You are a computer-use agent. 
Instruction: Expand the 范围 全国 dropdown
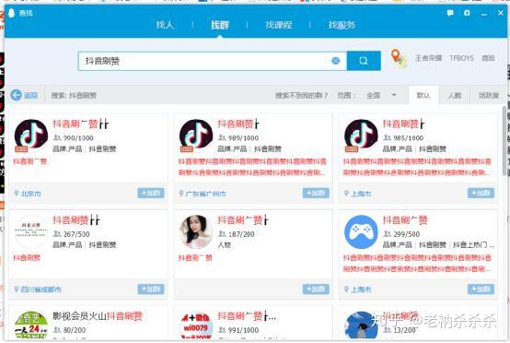[381, 95]
